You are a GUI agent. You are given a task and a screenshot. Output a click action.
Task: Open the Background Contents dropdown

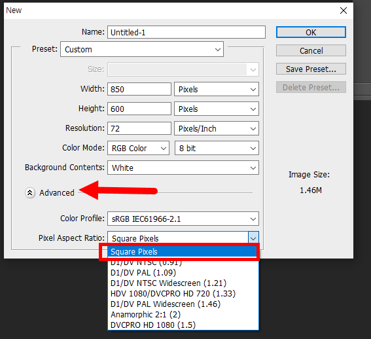[x=183, y=168]
